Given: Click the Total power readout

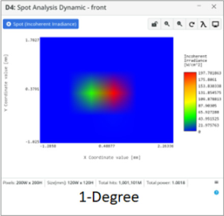Looking at the screenshot, I should (x=165, y=183).
